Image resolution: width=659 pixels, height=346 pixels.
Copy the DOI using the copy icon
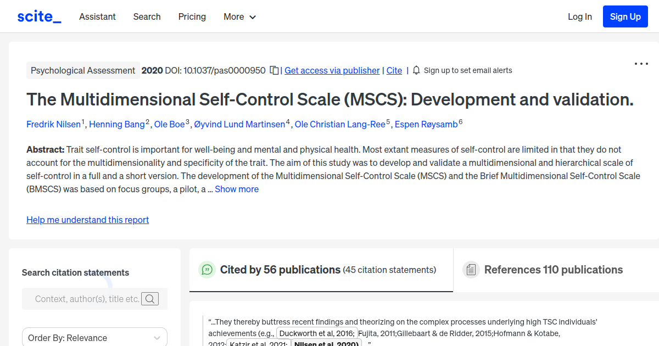[273, 70]
